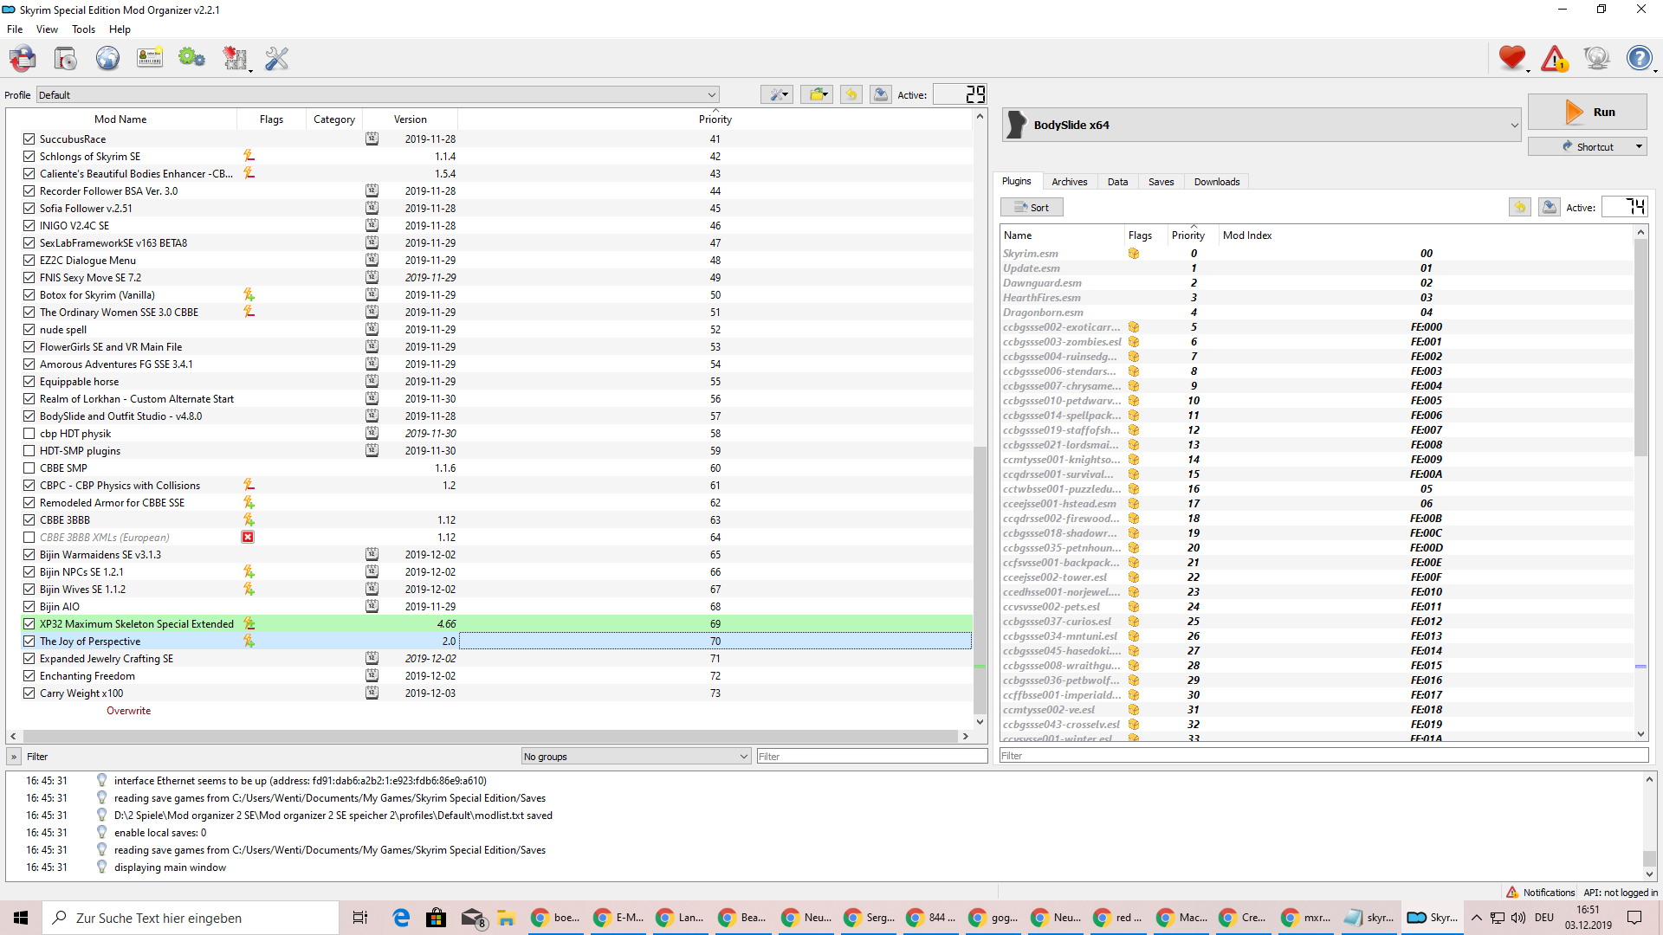Enable CBBE 3BBB XMLs (European) checkbox
The height and width of the screenshot is (935, 1663).
pyautogui.click(x=29, y=537)
